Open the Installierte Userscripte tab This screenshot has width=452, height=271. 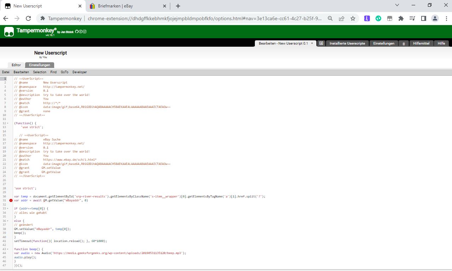point(347,44)
